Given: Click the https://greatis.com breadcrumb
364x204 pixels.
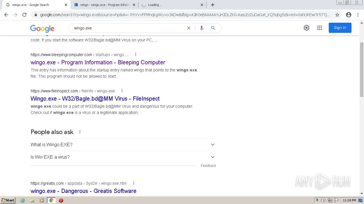Looking at the screenshot, I should 47,183.
